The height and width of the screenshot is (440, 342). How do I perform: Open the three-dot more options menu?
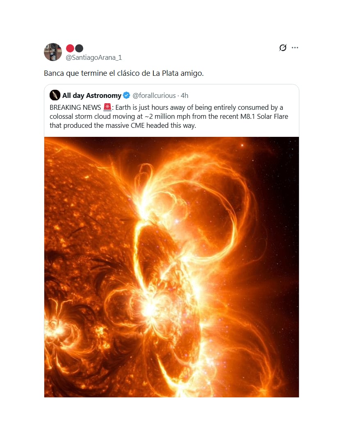pyautogui.click(x=295, y=48)
